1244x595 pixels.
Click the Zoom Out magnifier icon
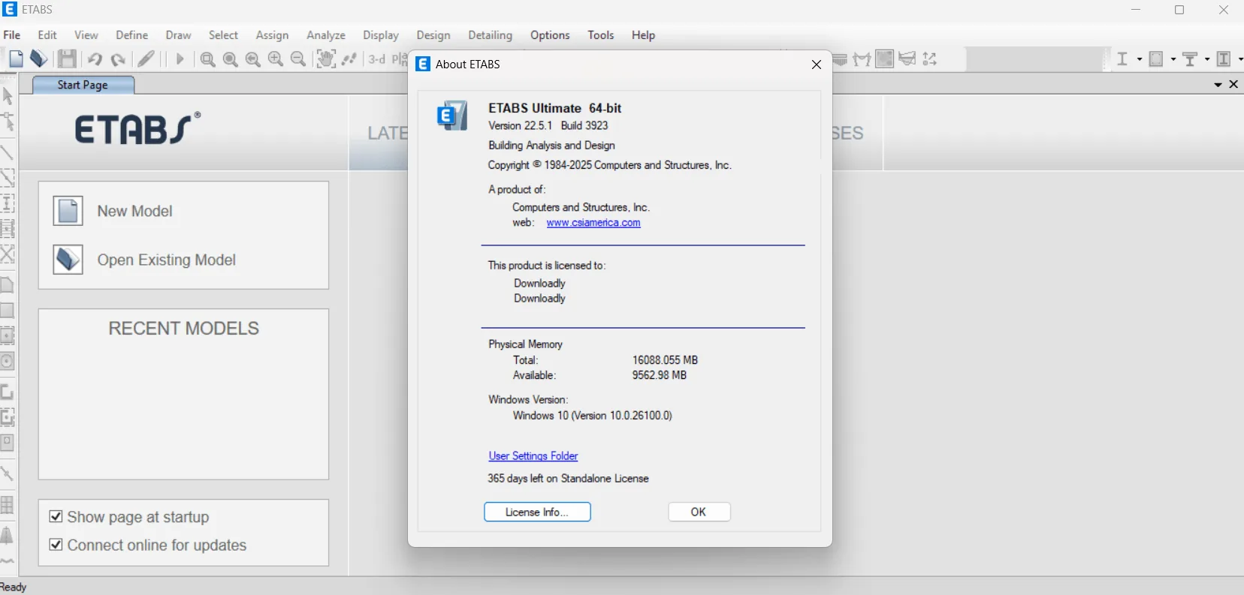click(298, 59)
